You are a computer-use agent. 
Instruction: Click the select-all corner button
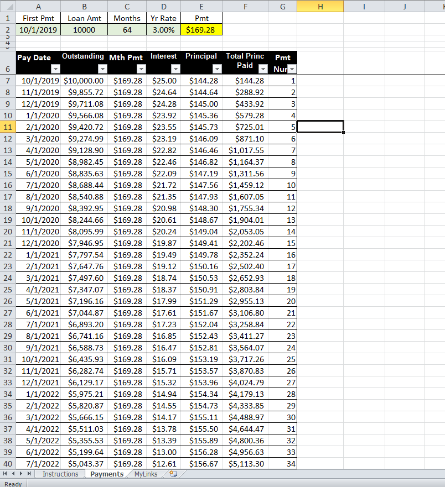point(8,6)
